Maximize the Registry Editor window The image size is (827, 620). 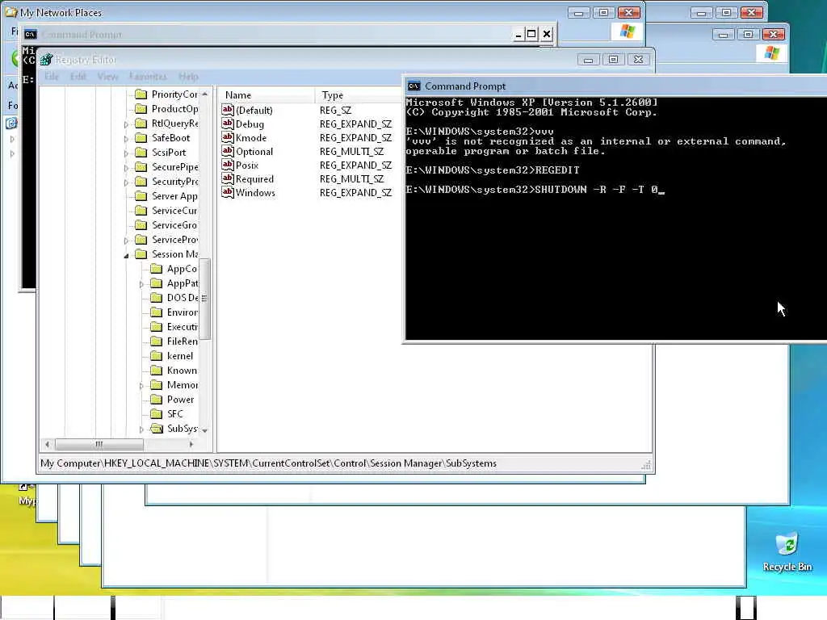coord(614,60)
